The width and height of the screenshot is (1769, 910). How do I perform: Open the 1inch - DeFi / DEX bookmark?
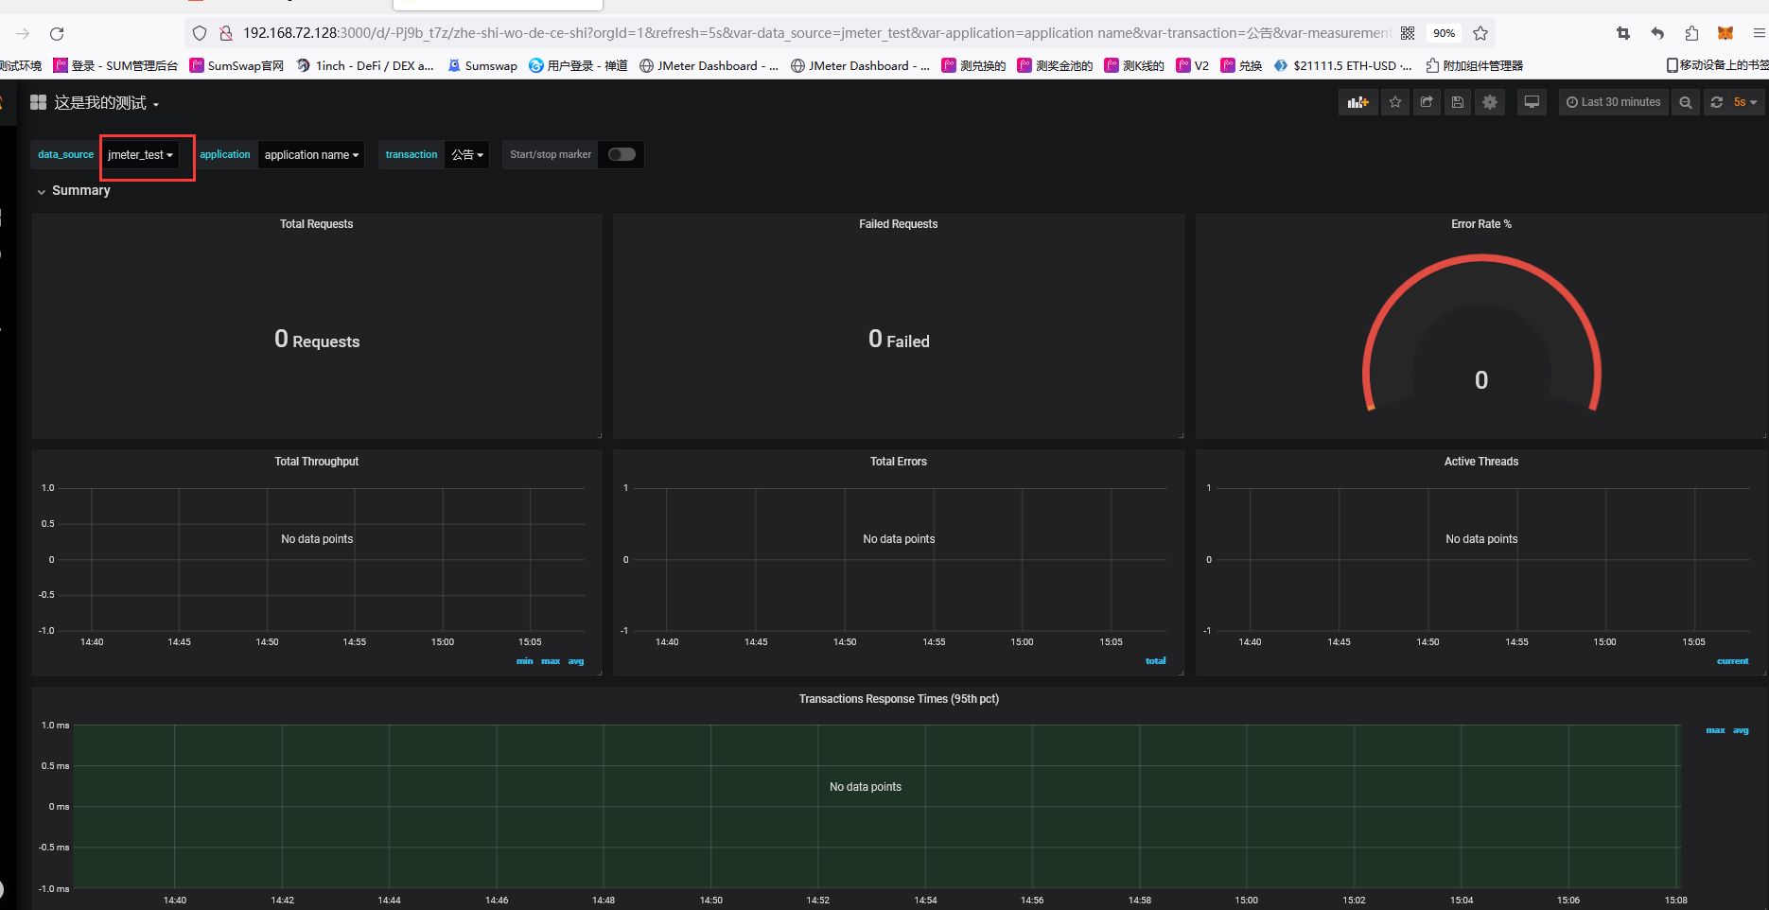pyautogui.click(x=365, y=65)
